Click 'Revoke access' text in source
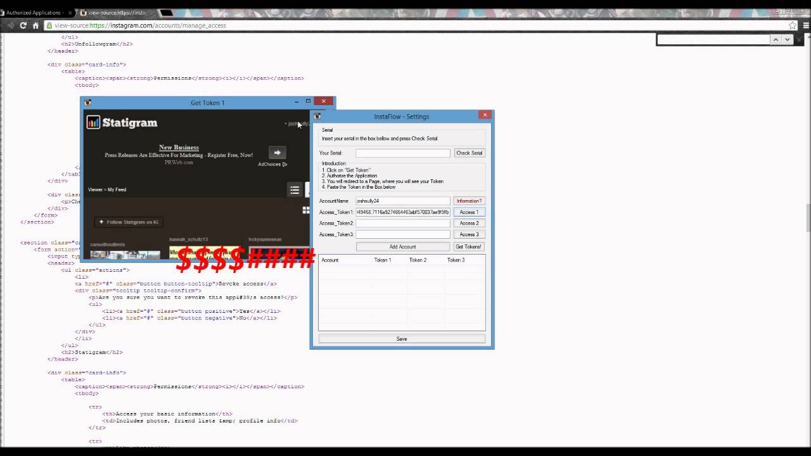The height and width of the screenshot is (456, 811). click(x=241, y=284)
